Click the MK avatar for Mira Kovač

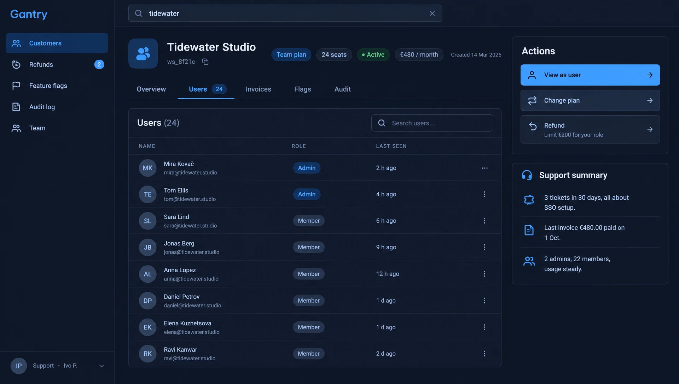[x=147, y=168]
